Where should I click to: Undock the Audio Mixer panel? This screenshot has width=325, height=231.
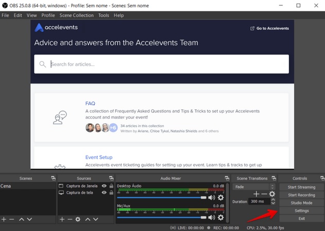point(224,178)
